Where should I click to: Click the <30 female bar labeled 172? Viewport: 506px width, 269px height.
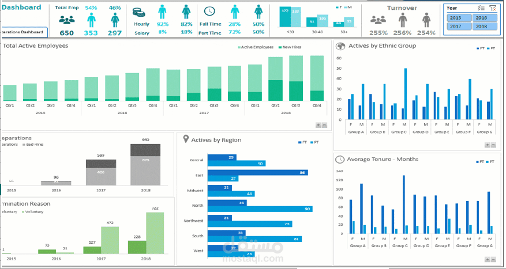(x=285, y=17)
